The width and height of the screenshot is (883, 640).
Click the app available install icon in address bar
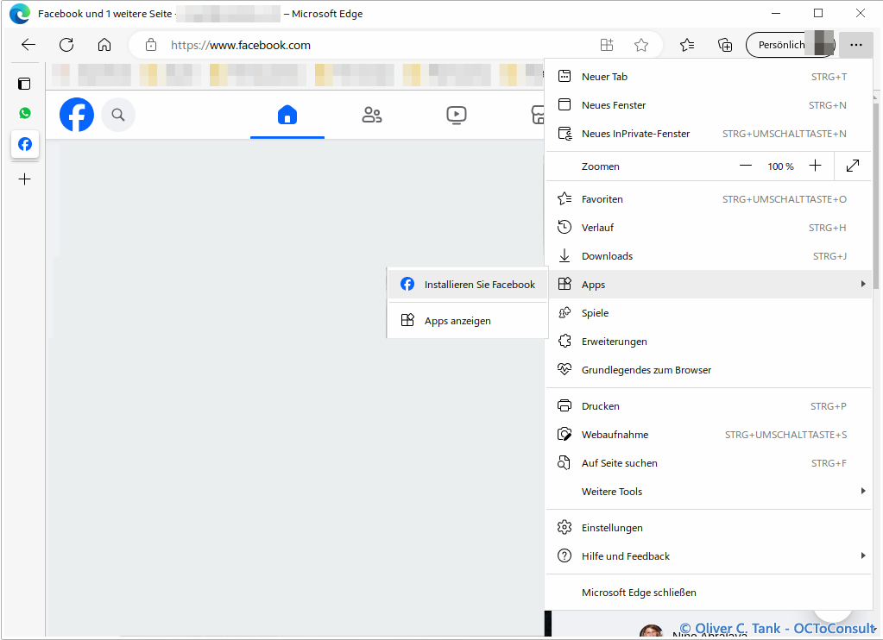[607, 45]
